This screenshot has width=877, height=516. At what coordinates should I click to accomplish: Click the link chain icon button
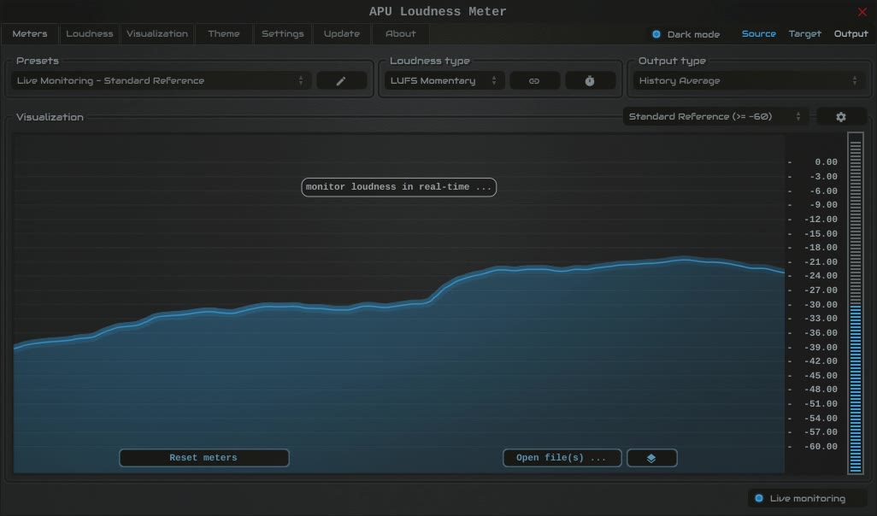pos(534,80)
